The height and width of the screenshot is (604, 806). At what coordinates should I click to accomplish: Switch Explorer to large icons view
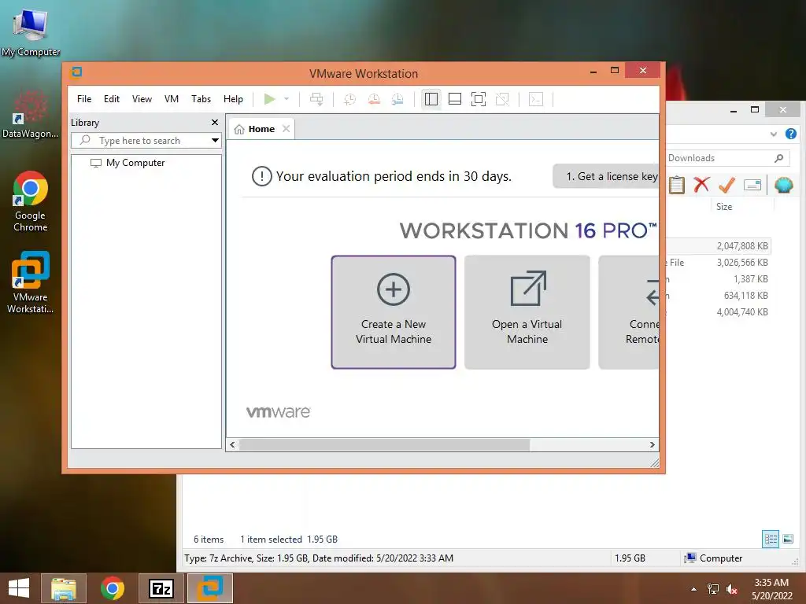787,540
